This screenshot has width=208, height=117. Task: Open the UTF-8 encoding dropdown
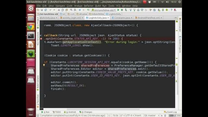[130, 116]
